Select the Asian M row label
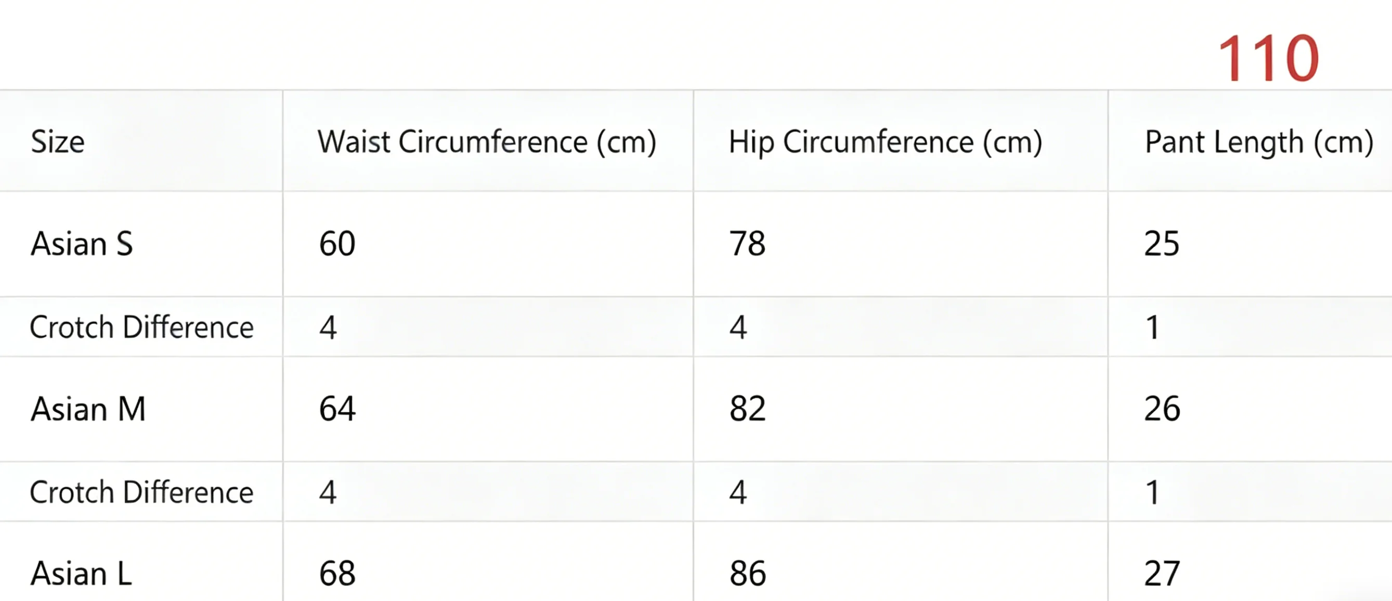Viewport: 1392px width, 601px height. [x=88, y=409]
